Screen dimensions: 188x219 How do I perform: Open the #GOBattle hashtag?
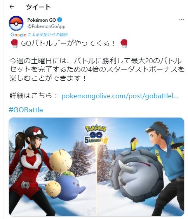[x=26, y=110]
